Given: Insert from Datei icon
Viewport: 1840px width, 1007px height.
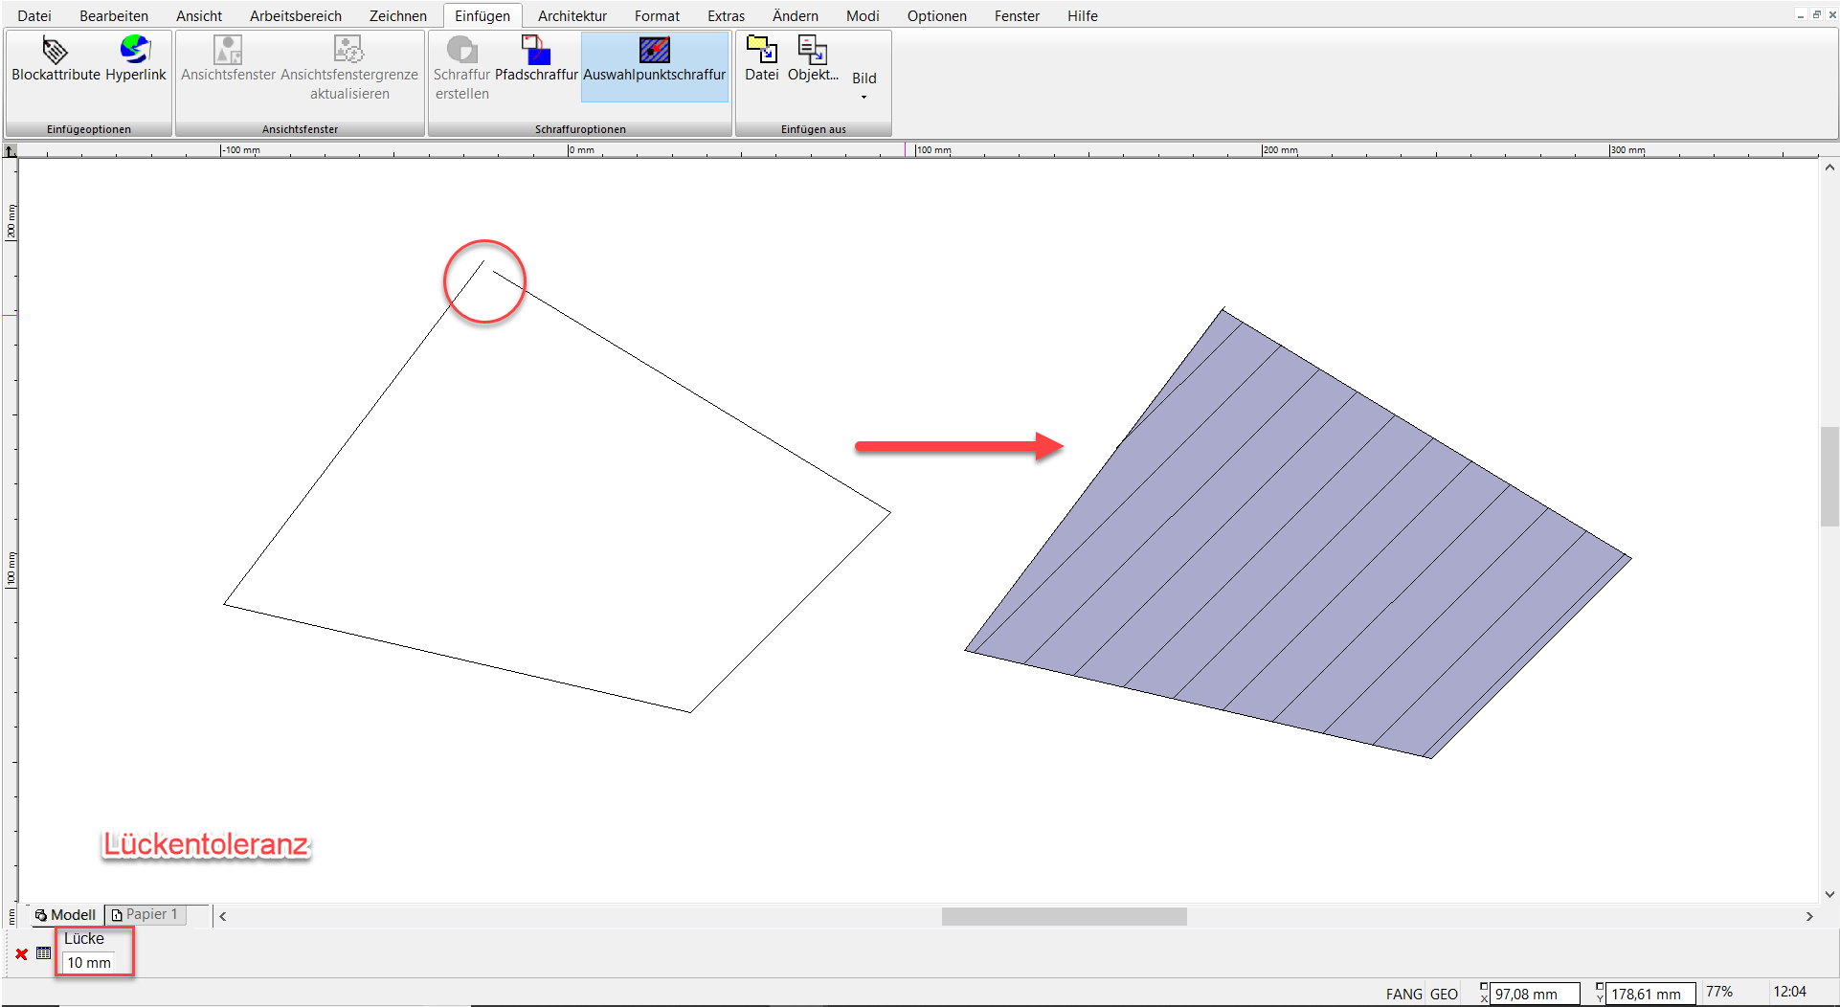Looking at the screenshot, I should pyautogui.click(x=762, y=50).
